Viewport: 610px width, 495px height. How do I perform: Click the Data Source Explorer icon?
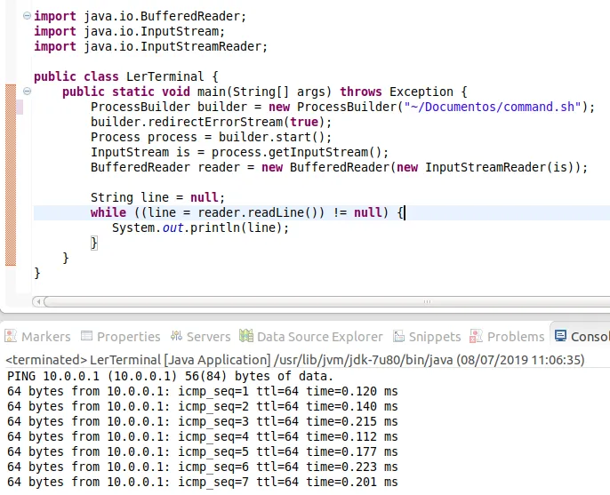tap(245, 337)
